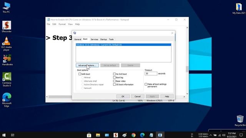The height and width of the screenshot is (138, 246).
Task: Select Windows 10 boot entry row
Action: point(123,45)
